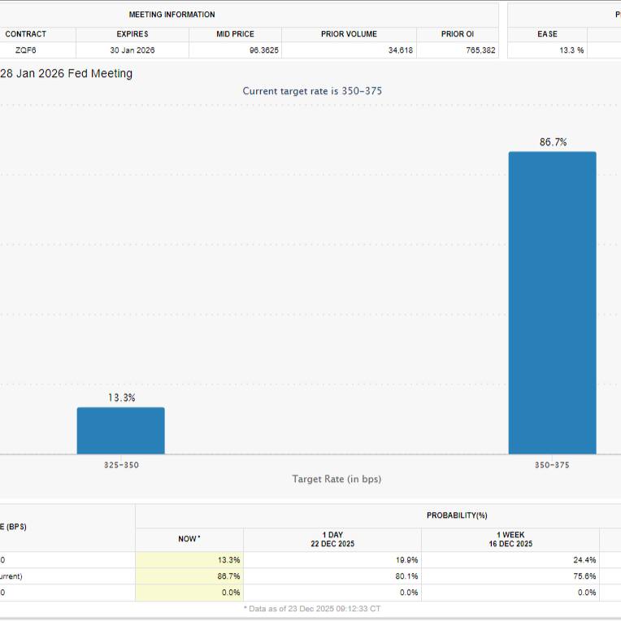Click the 86.7% bar for 350-375
The width and height of the screenshot is (621, 621).
pos(552,302)
